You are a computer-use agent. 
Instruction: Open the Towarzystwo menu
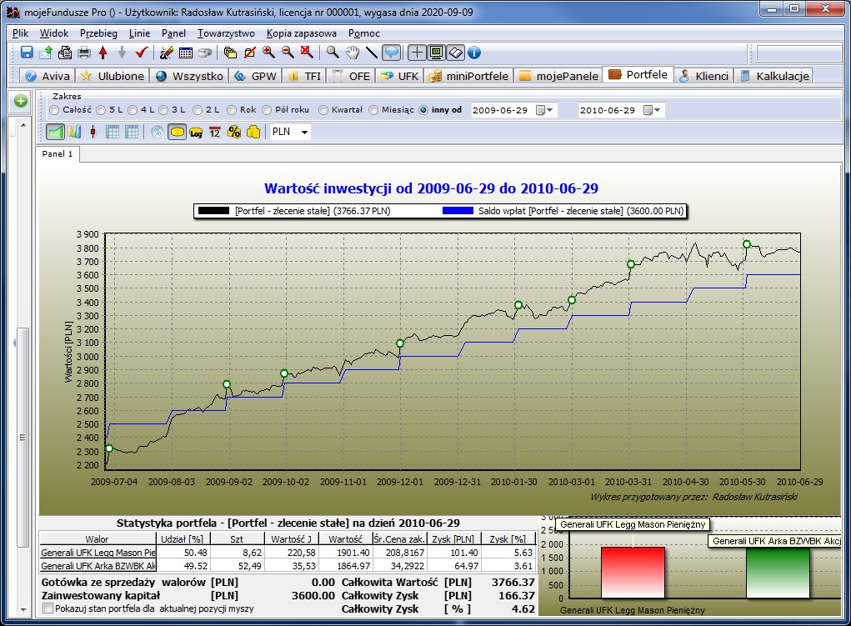tap(226, 33)
